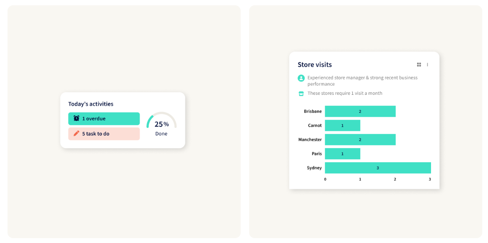Viewport: 488px width, 243px height.
Task: Open the "5 task to do" text
Action: coord(95,134)
